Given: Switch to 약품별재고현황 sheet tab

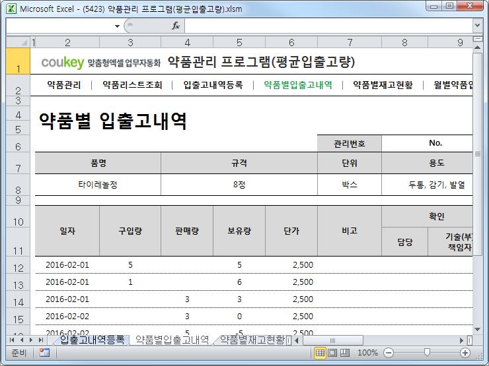Looking at the screenshot, I should coord(252,340).
